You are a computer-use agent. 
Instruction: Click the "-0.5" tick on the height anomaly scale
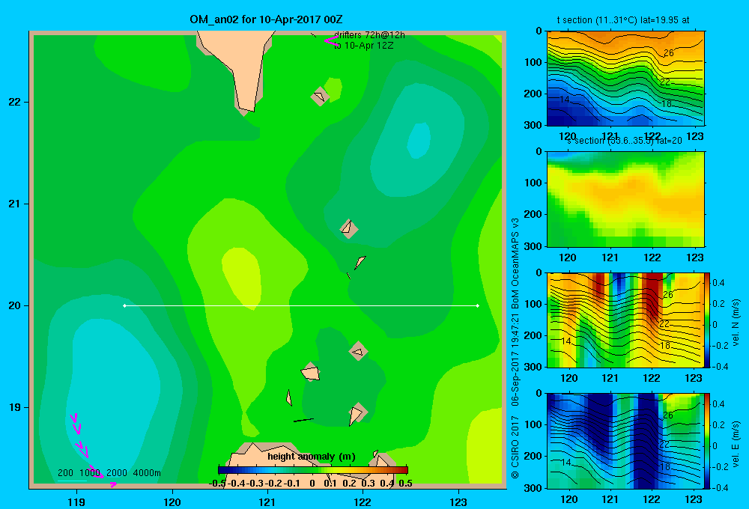coord(217,484)
